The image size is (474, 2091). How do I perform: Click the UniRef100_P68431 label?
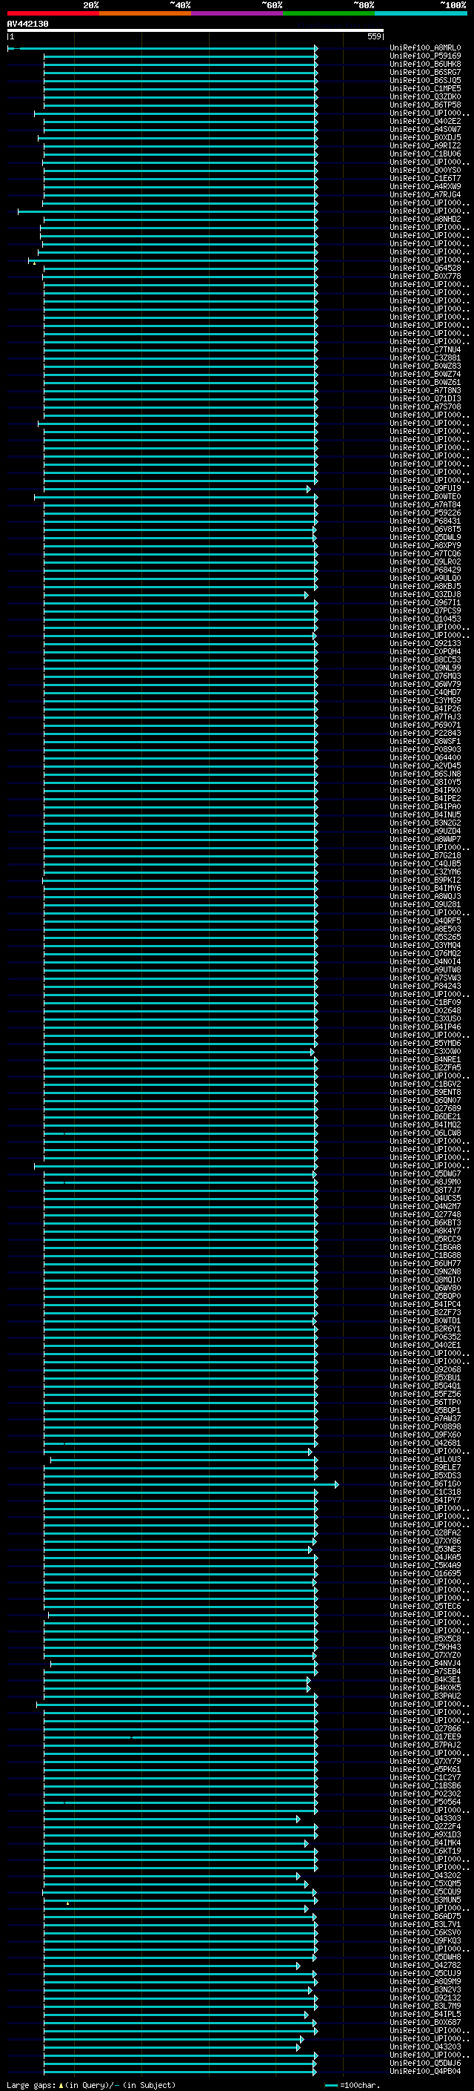tap(425, 521)
